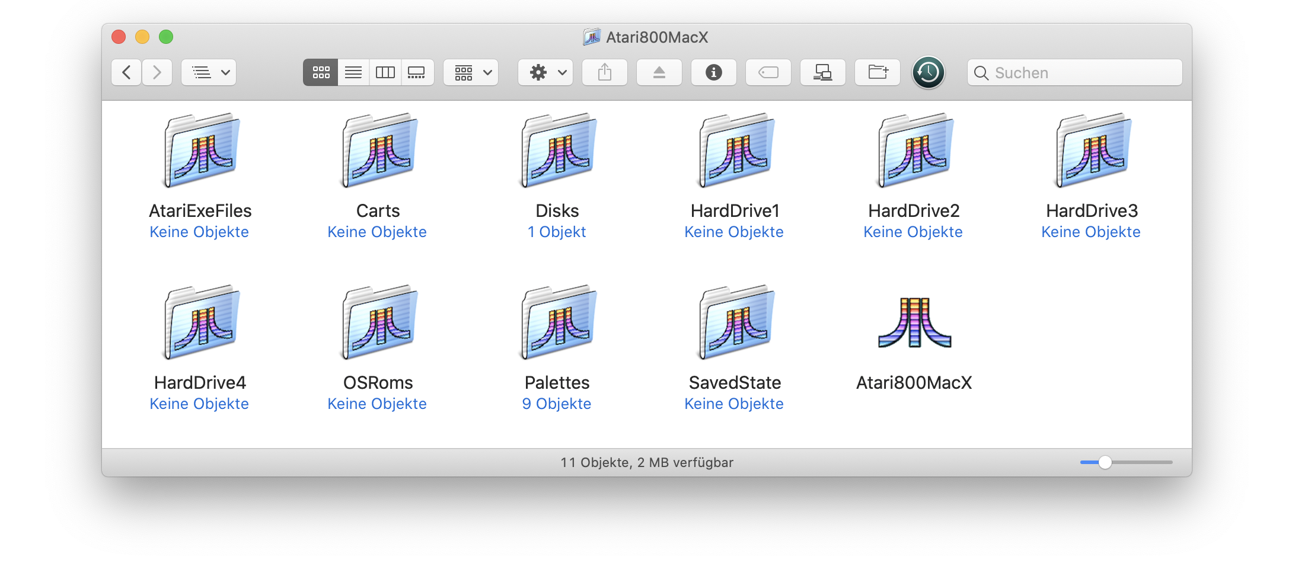Screen dimensions: 1308x582
Task: Click 'Keine Objekte' under HardDrive3
Action: tap(1091, 232)
